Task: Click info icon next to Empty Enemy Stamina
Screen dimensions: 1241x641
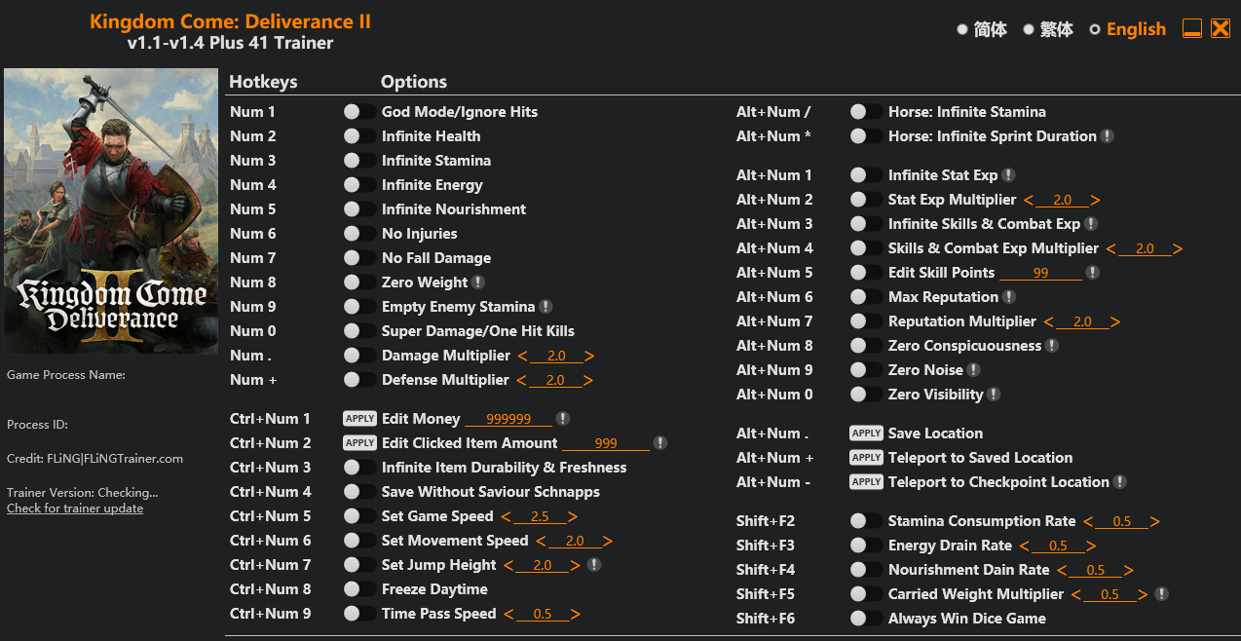Action: (546, 307)
